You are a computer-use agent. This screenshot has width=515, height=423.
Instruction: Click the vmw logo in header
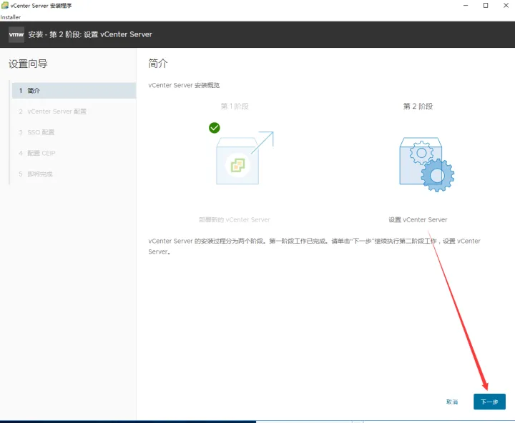[16, 34]
